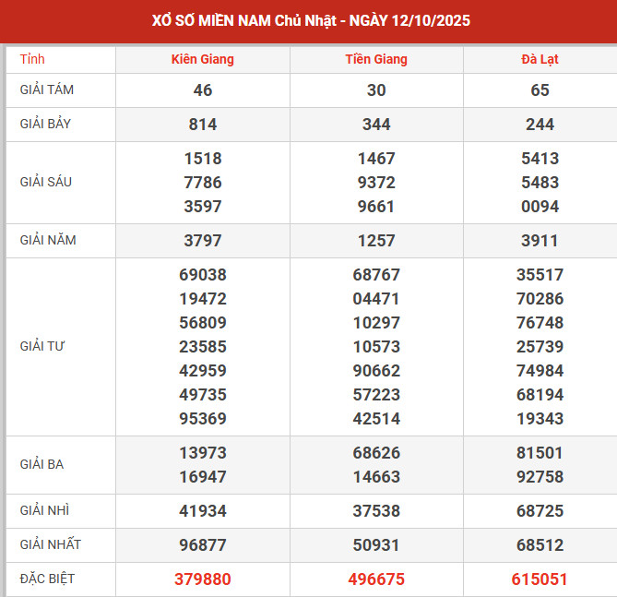Click Đà Lạt second prize number 68725
617x597 pixels.
click(540, 510)
